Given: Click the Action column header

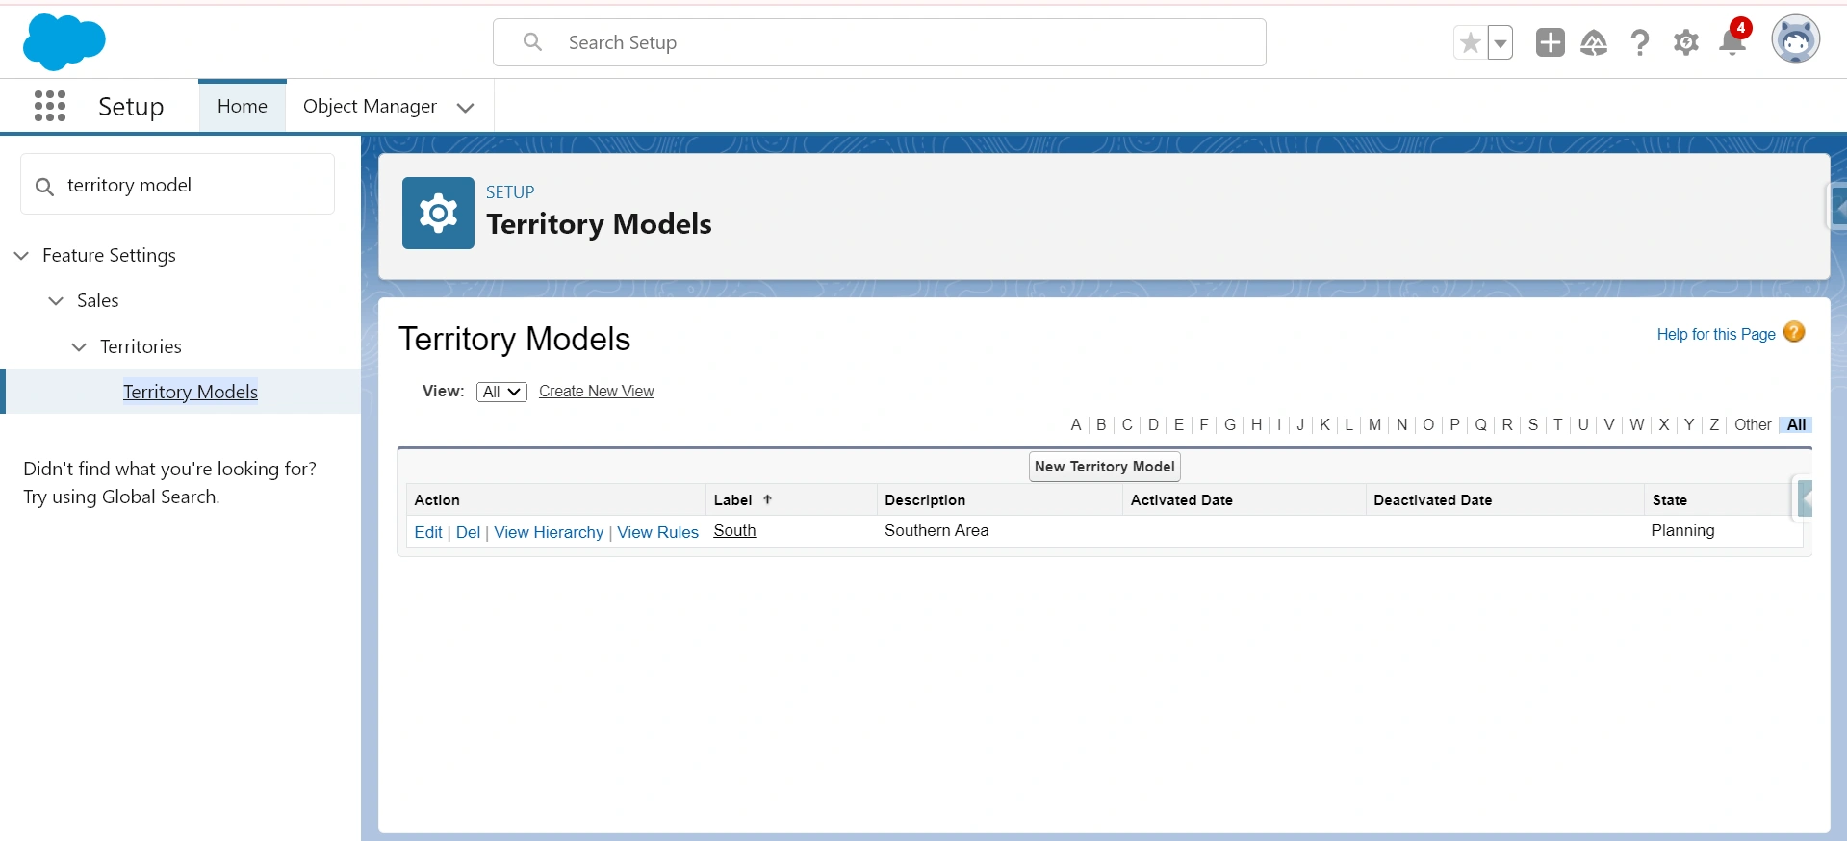Looking at the screenshot, I should [437, 499].
